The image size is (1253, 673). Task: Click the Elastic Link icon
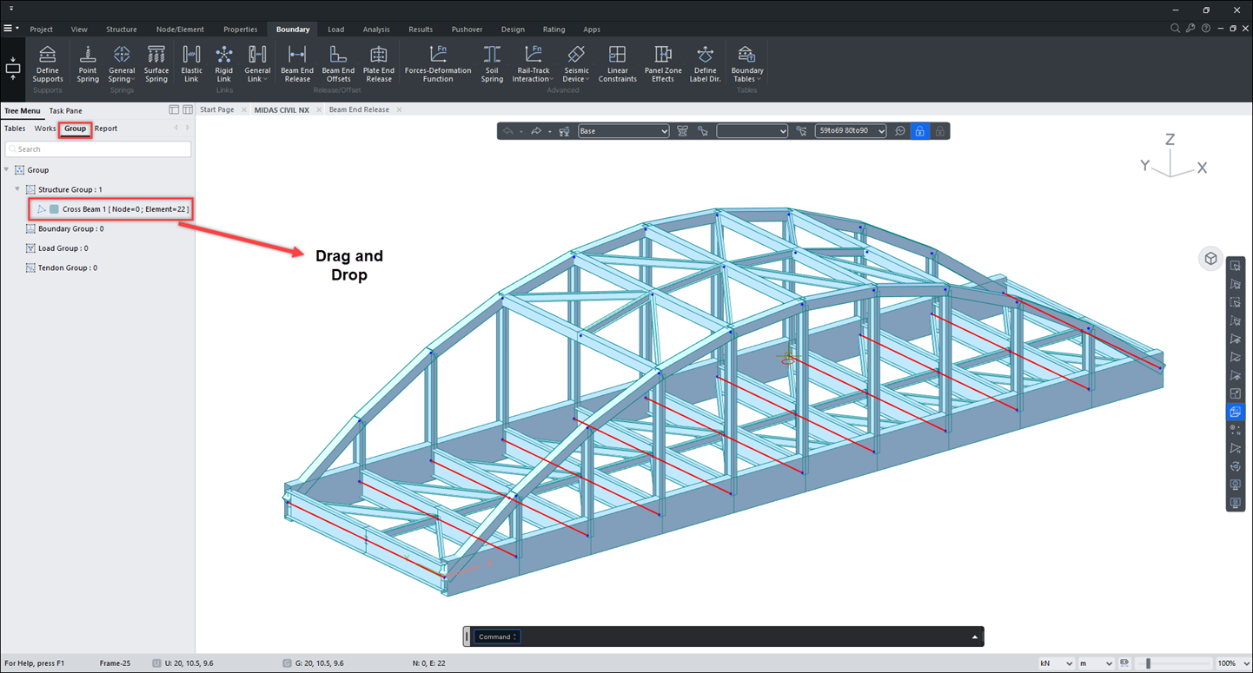click(x=191, y=63)
